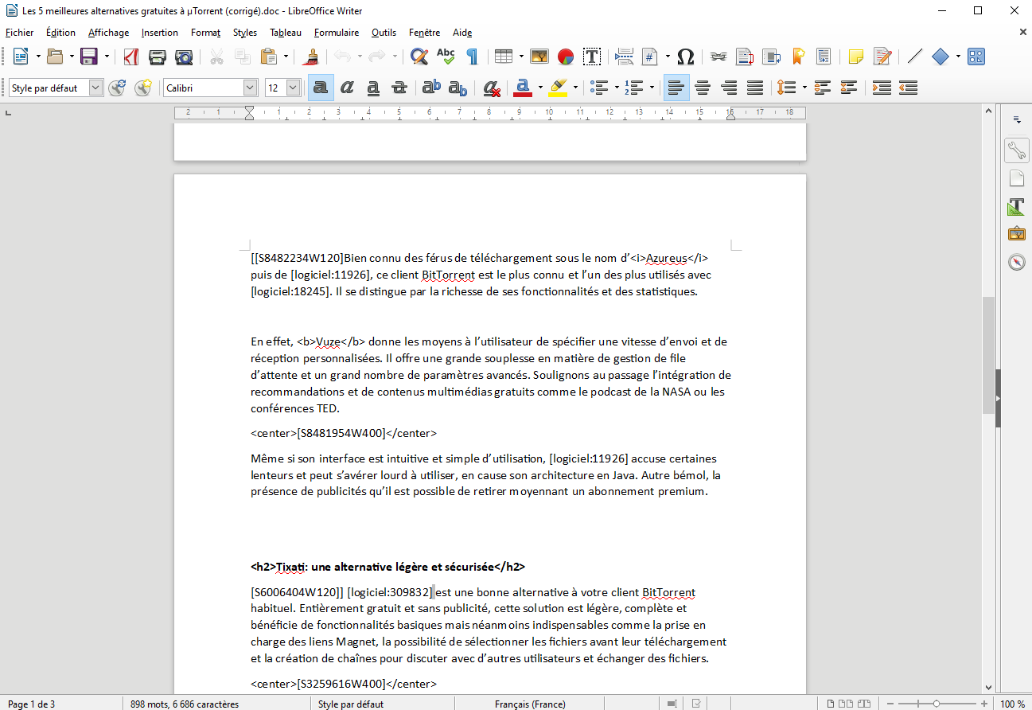Toggle italic text formatting
Viewport: 1032px width, 710px height.
point(347,88)
